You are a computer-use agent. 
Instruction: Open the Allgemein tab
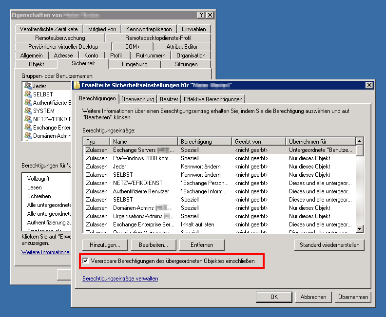click(32, 56)
